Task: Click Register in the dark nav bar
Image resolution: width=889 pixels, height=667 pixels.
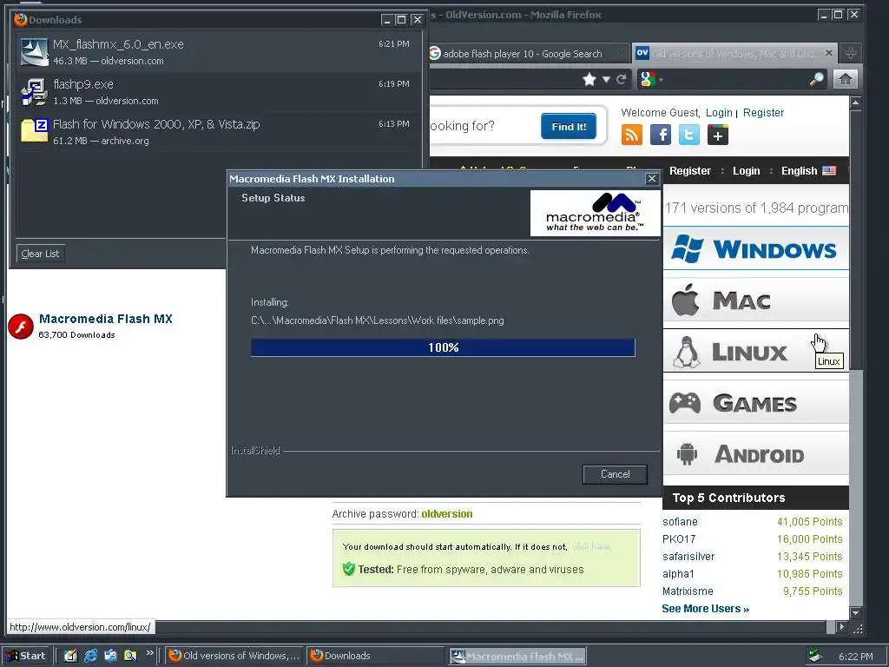Action: pos(689,171)
